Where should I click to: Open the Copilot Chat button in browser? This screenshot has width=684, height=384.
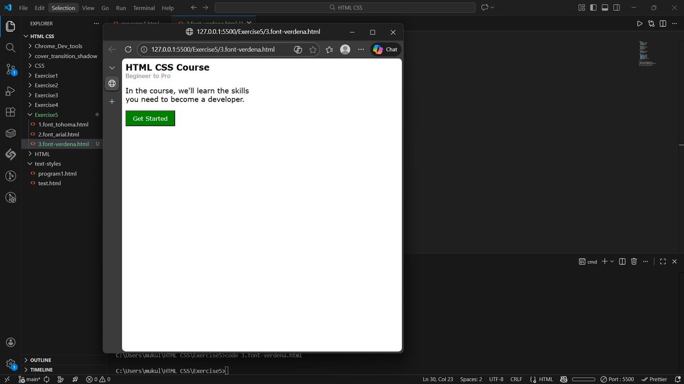pyautogui.click(x=385, y=50)
